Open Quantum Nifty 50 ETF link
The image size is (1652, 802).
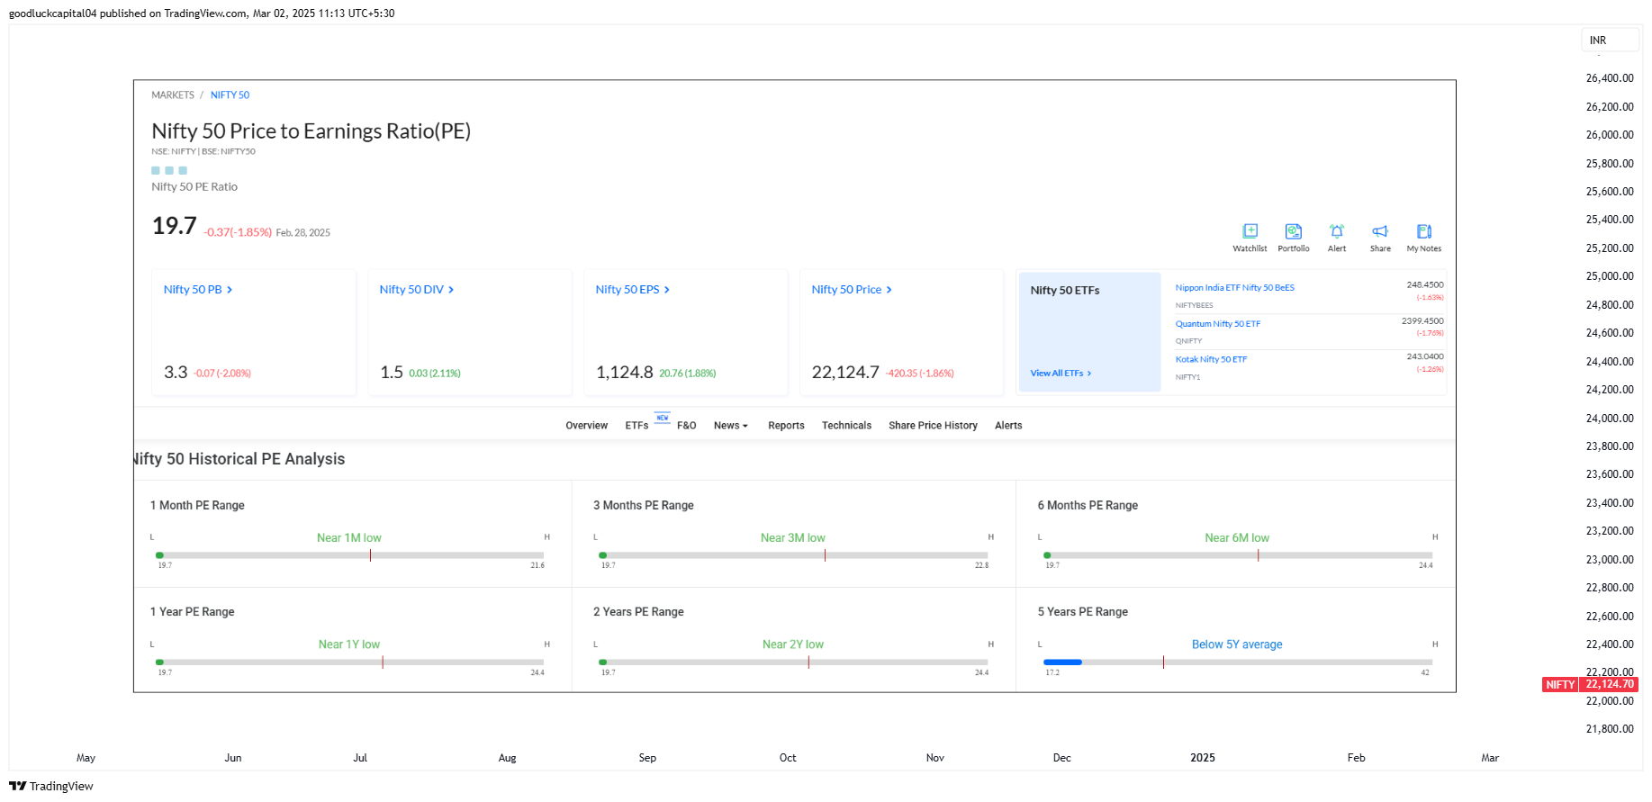click(x=1218, y=324)
